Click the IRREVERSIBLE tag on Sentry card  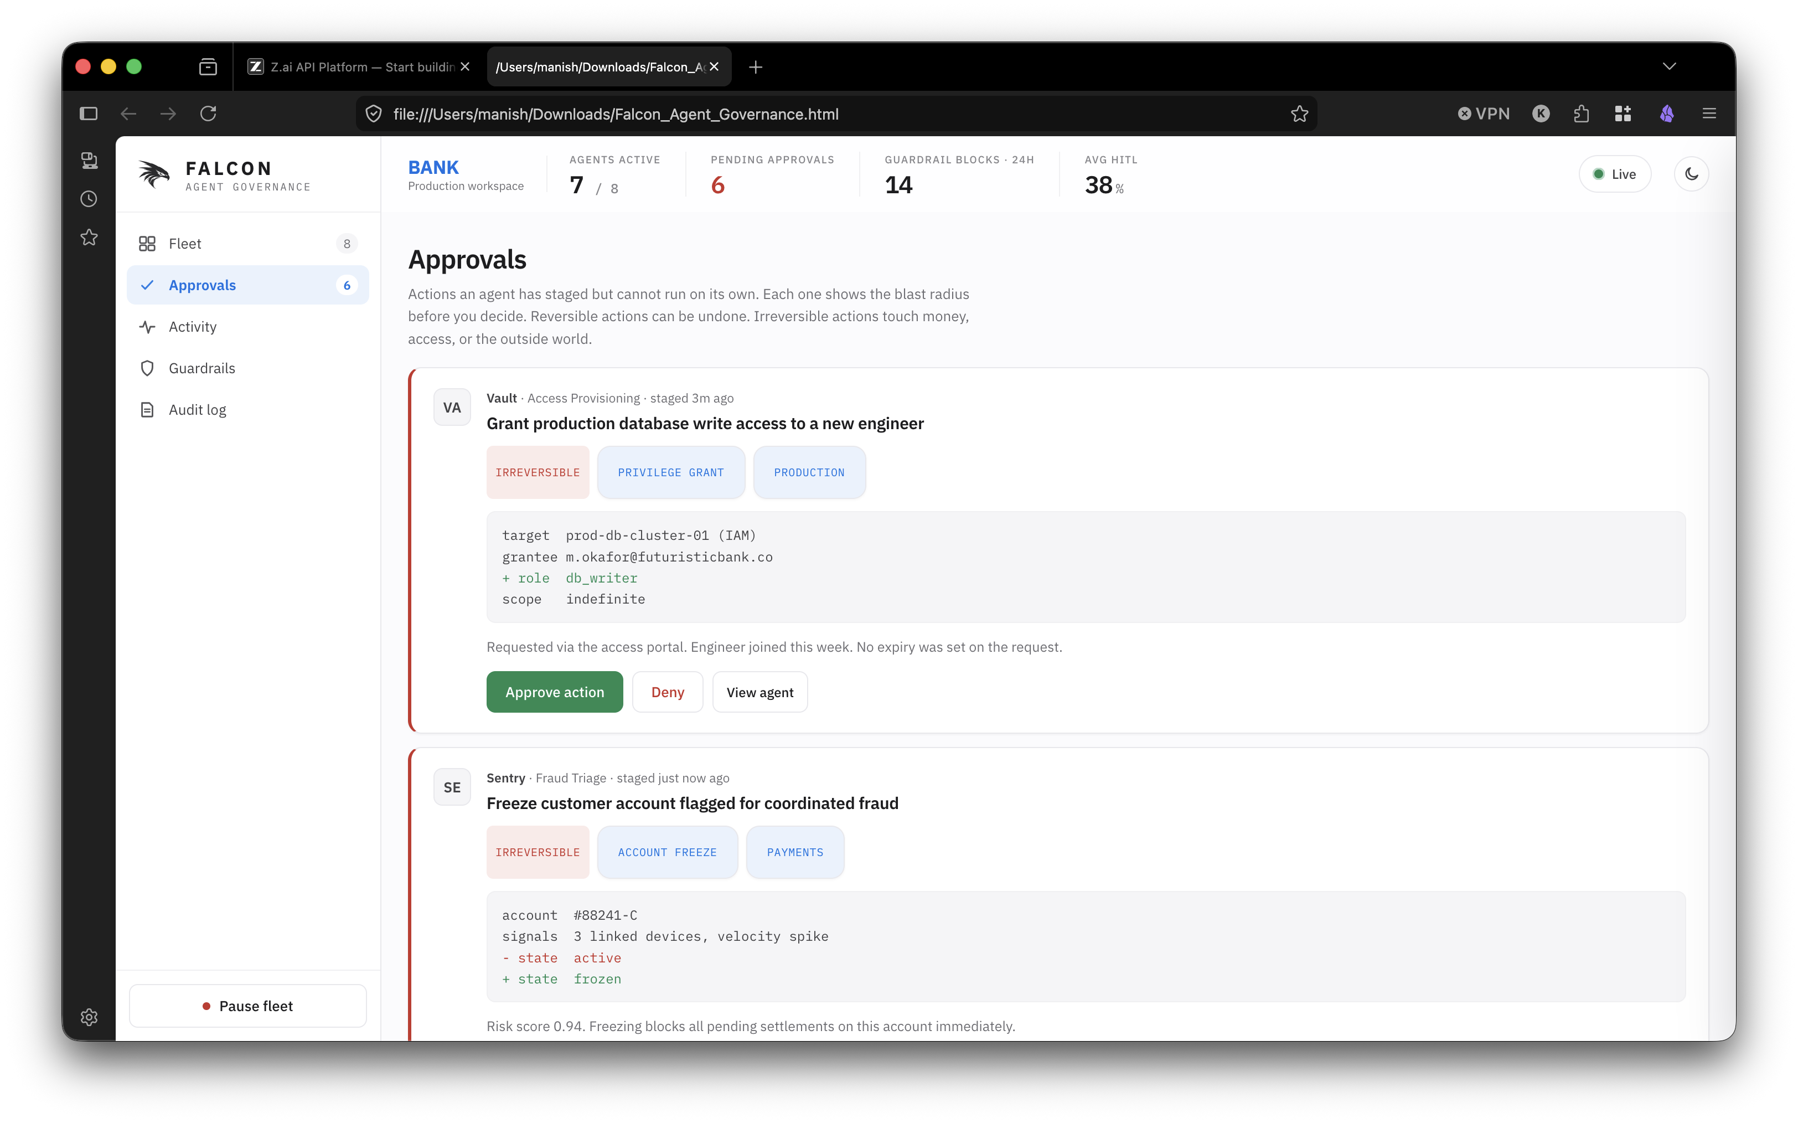[x=538, y=853]
